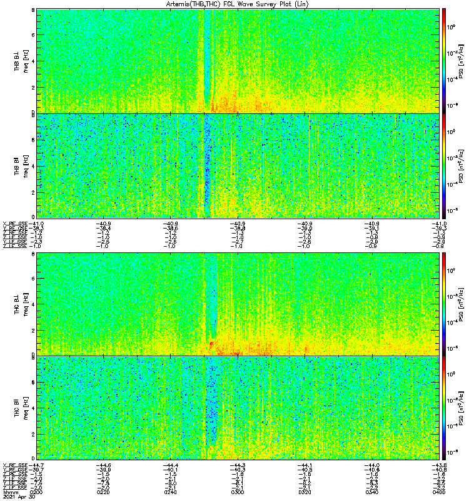Screen dimensions: 469x501
Task: Click the 'THC B⊥' axis label of the third panel
Action: tap(17, 304)
